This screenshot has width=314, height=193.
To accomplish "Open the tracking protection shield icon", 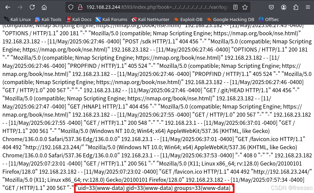I will click(71, 7).
